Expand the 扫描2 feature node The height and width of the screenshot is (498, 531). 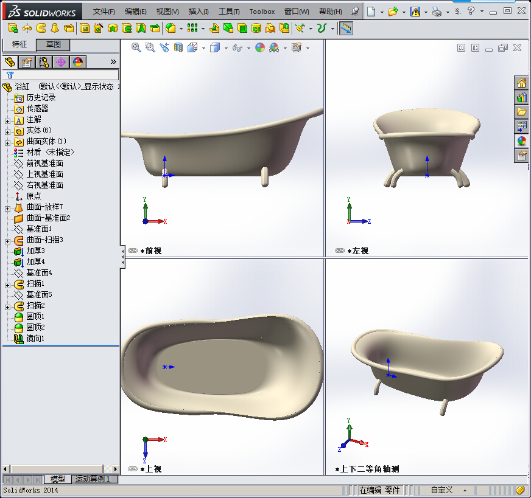[7, 307]
